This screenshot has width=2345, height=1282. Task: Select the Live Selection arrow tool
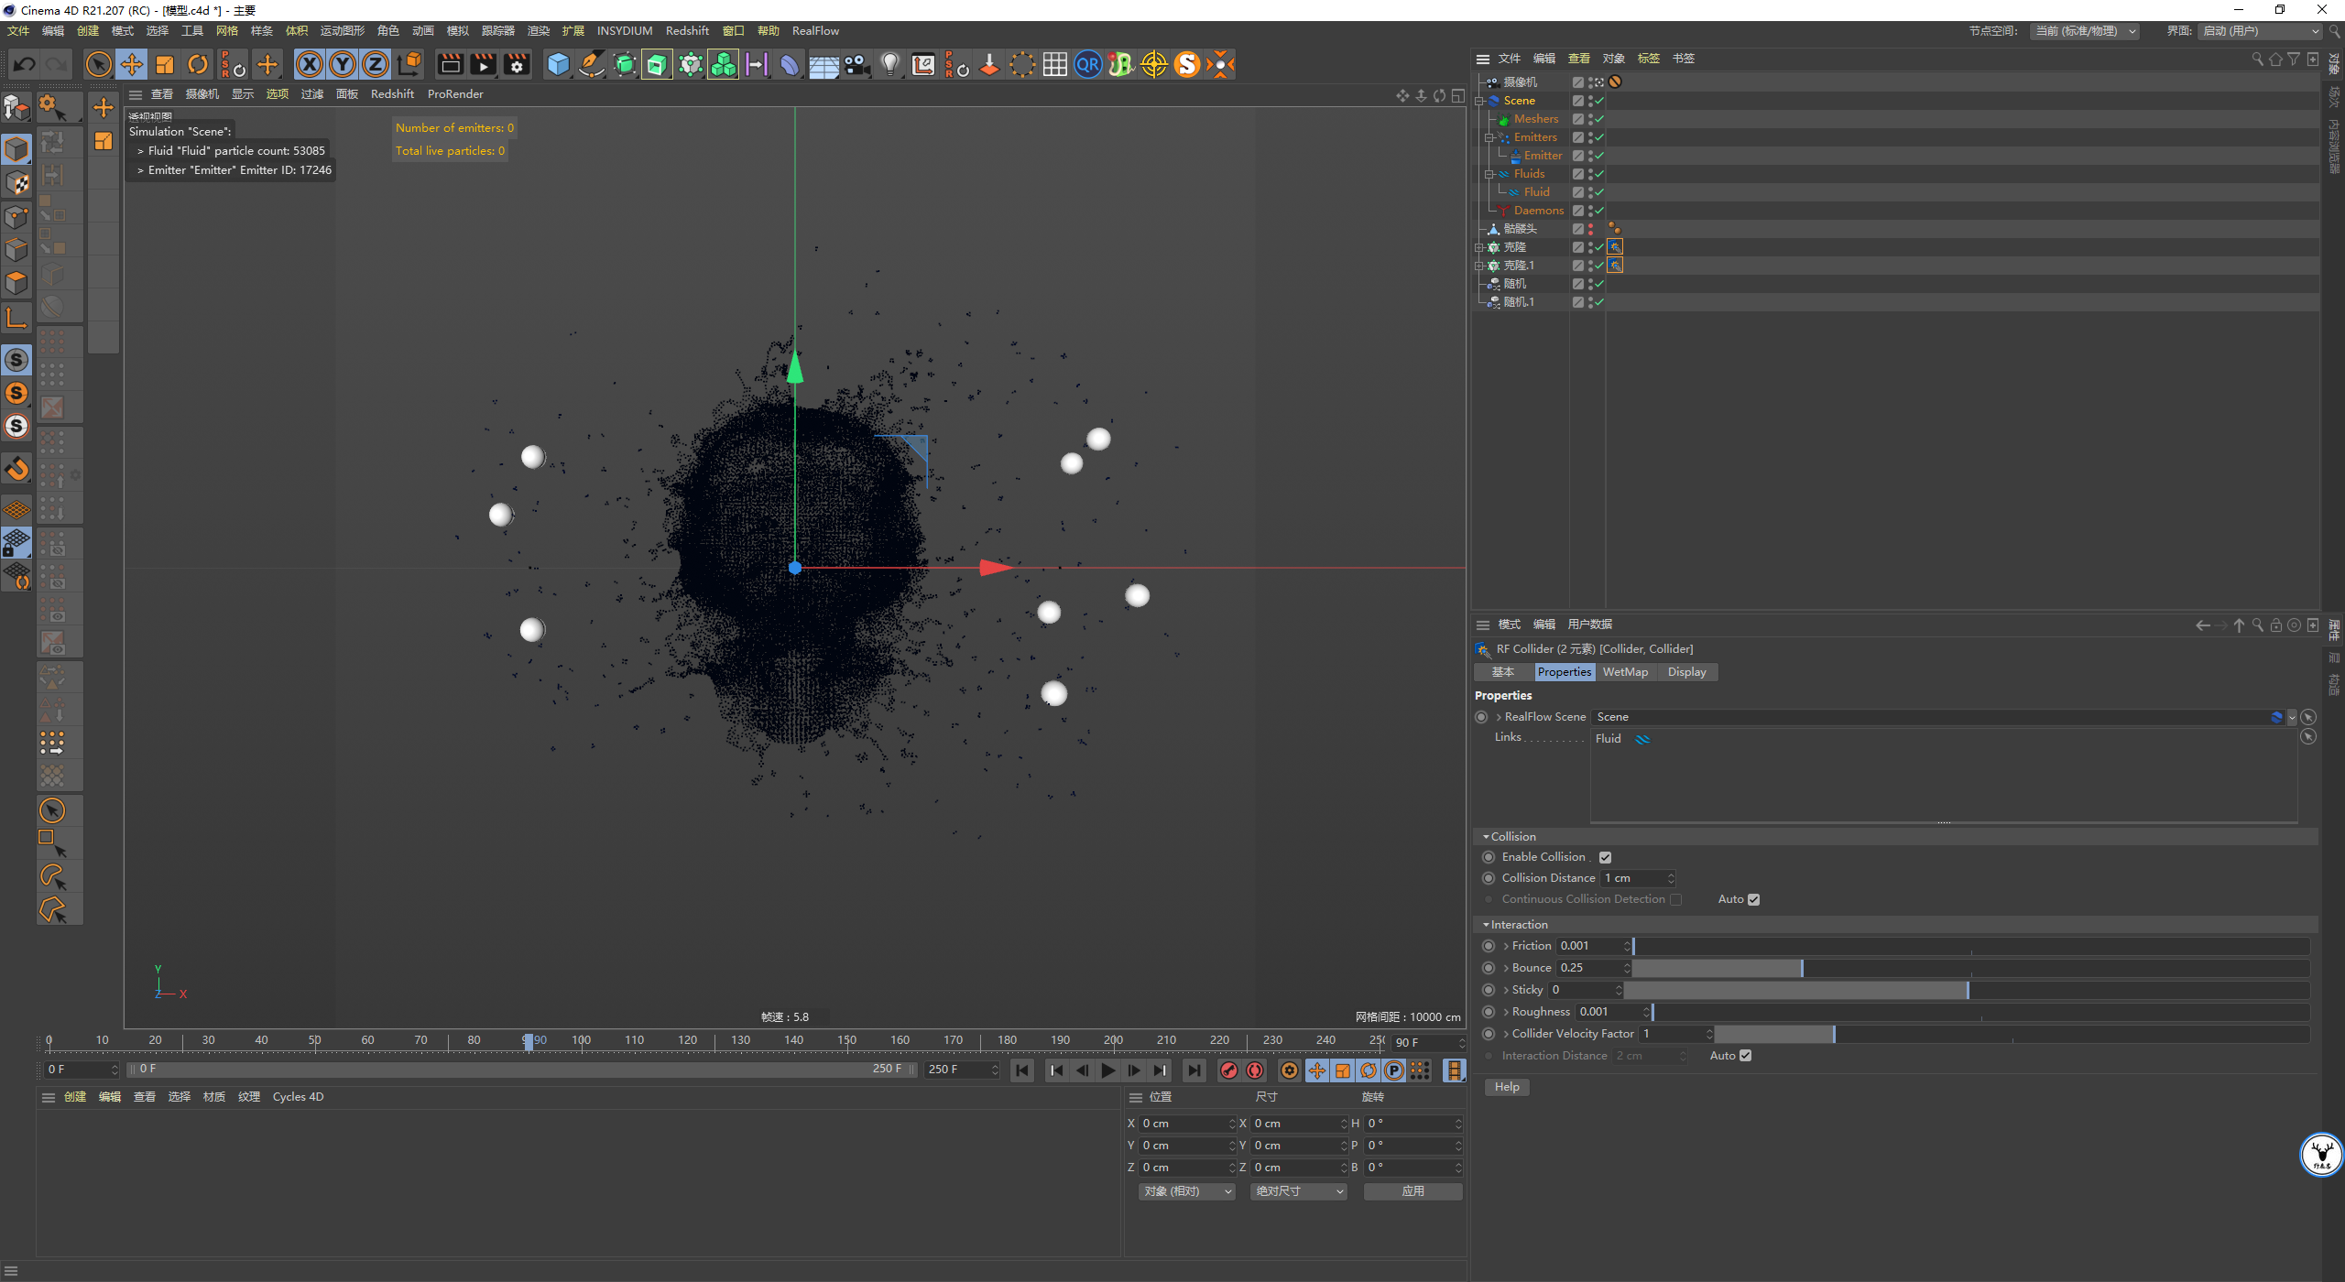click(x=98, y=64)
